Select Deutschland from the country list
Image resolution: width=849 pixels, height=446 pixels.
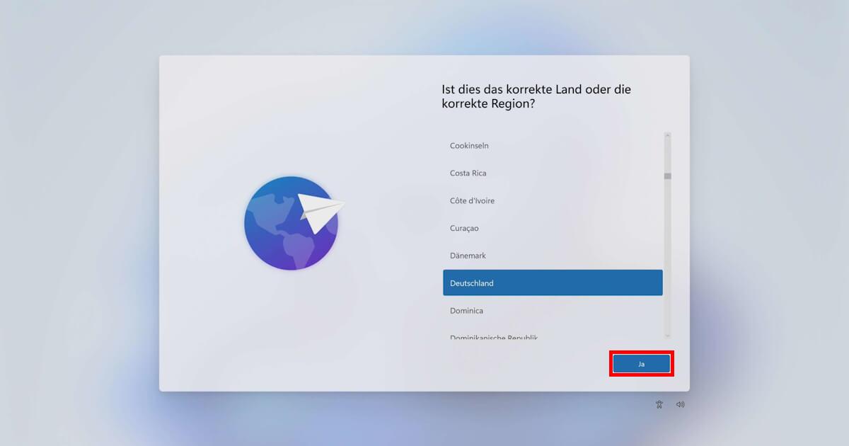click(553, 282)
